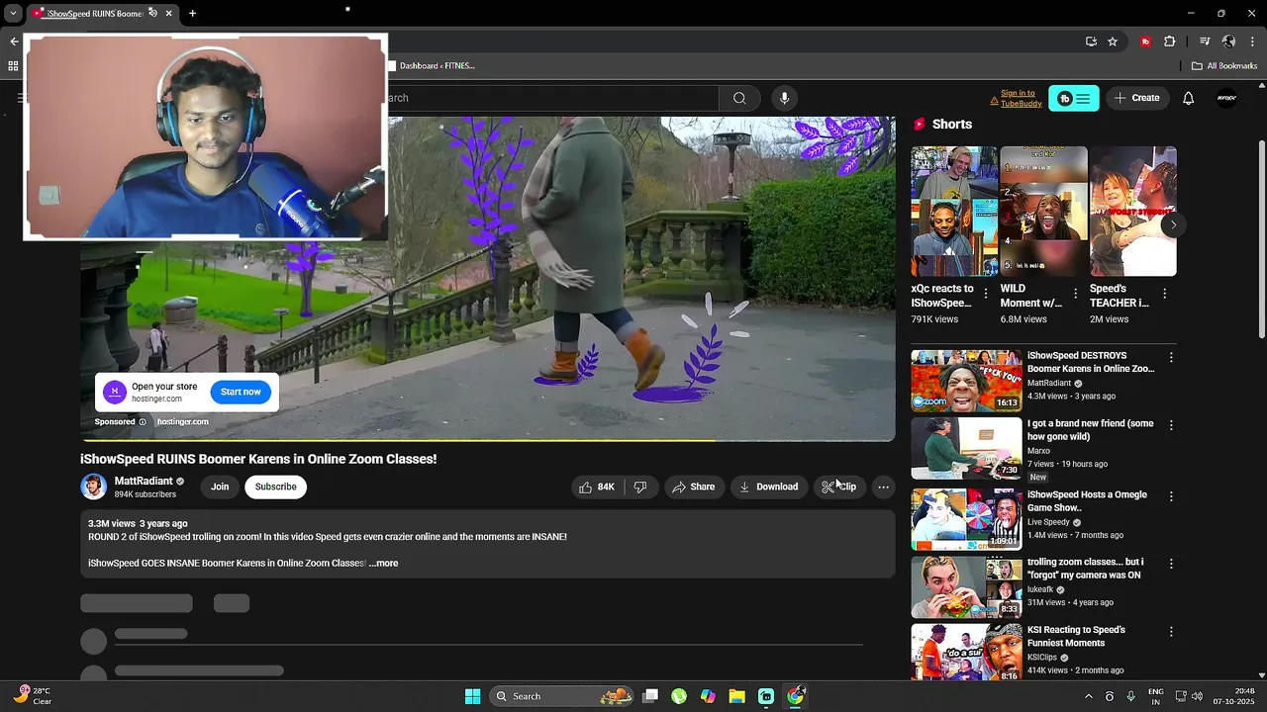Viewport: 1267px width, 712px height.
Task: Open MattRadiant channel name link
Action: (144, 481)
